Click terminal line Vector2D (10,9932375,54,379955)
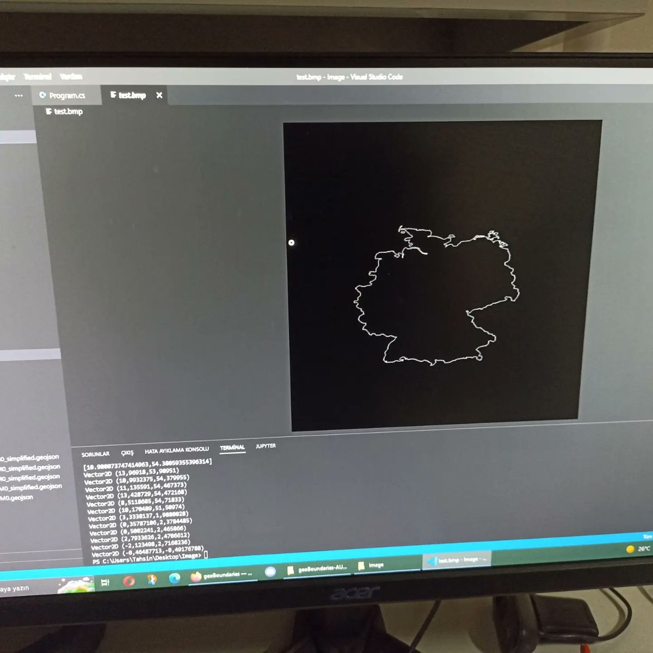This screenshot has width=653, height=653. click(137, 479)
